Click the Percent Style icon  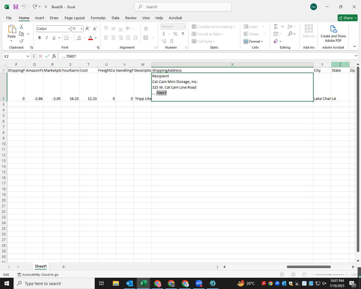(175, 34)
